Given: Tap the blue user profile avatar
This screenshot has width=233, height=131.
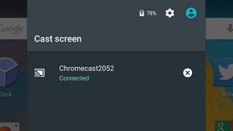Looking at the screenshot, I should coord(191,13).
